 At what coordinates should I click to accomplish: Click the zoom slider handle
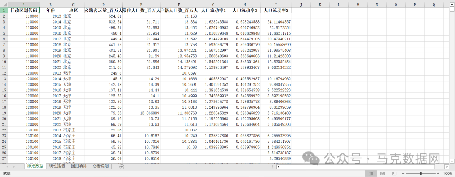421,173
